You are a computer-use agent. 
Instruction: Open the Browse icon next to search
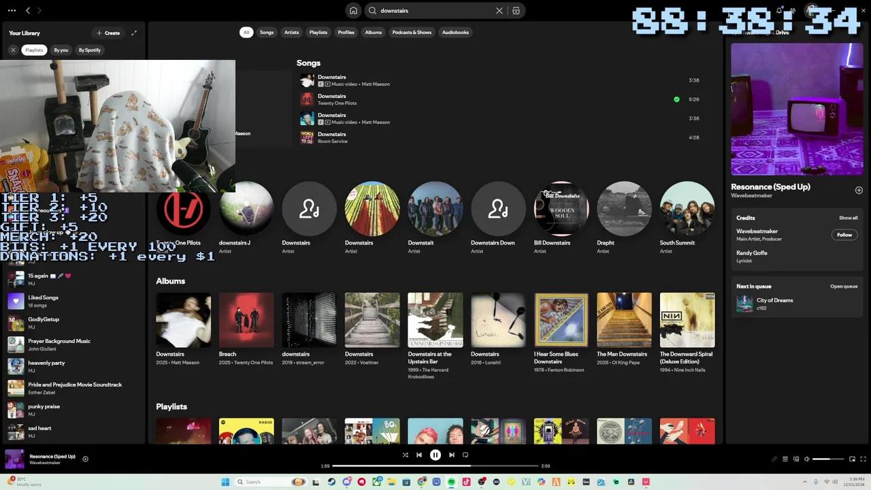click(516, 11)
